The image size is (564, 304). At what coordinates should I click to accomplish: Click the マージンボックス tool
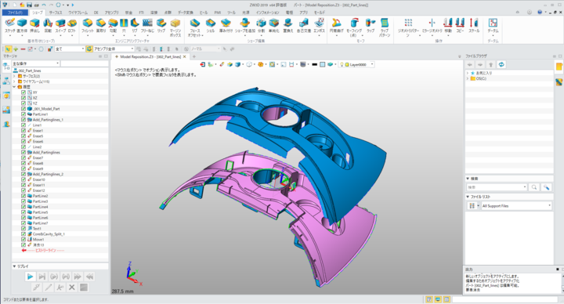click(175, 28)
